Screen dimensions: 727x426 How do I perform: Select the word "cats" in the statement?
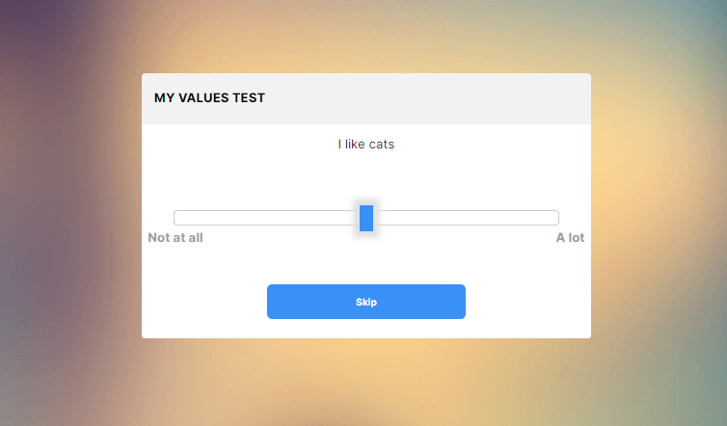(x=382, y=145)
